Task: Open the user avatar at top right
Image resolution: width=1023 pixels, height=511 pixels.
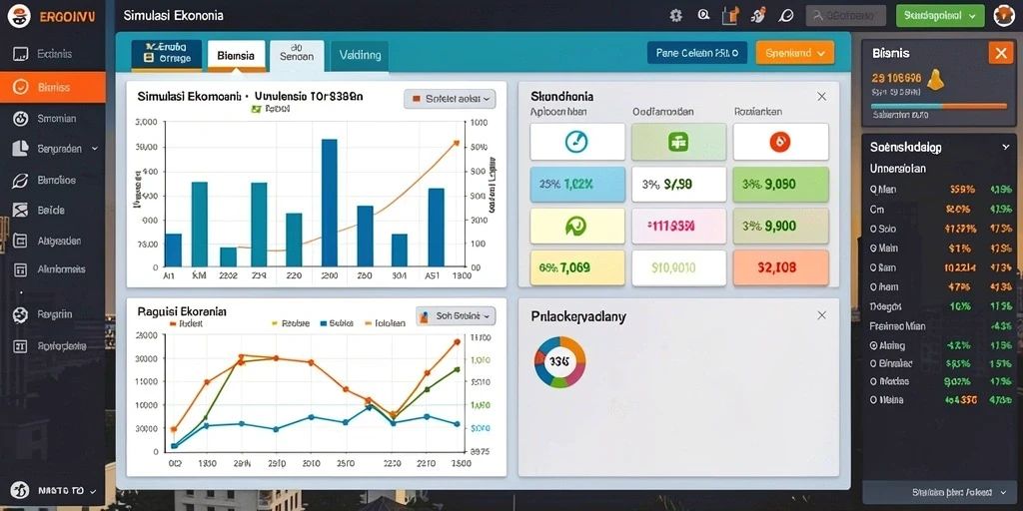Action: [x=1003, y=15]
